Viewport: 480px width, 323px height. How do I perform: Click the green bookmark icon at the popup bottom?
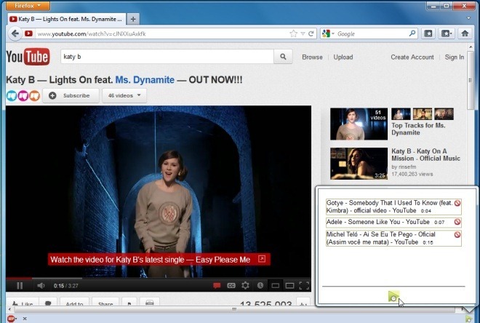click(393, 296)
